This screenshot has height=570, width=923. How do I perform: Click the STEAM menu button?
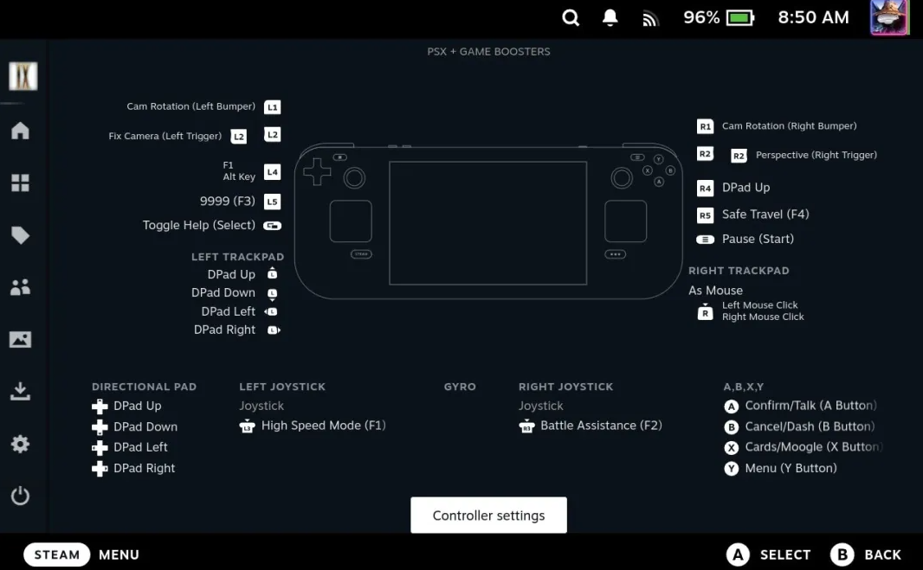point(56,554)
